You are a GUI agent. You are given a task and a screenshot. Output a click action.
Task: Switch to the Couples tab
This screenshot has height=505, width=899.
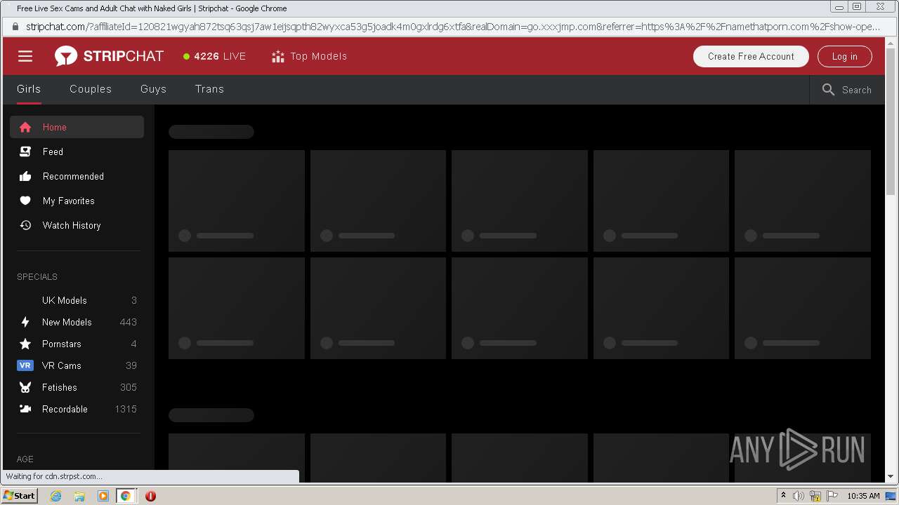pos(91,89)
